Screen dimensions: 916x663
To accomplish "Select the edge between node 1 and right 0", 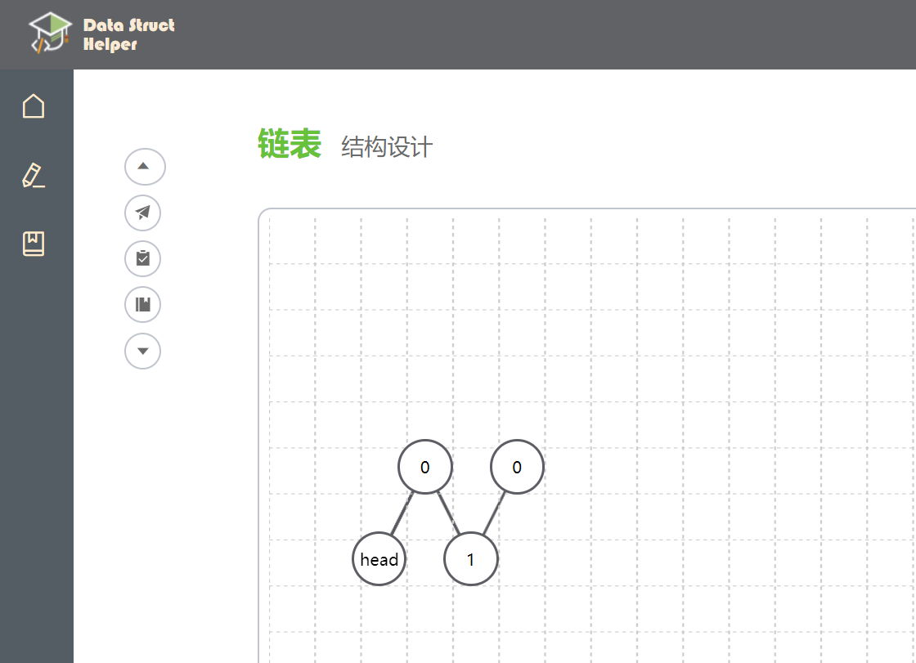I will tap(494, 513).
